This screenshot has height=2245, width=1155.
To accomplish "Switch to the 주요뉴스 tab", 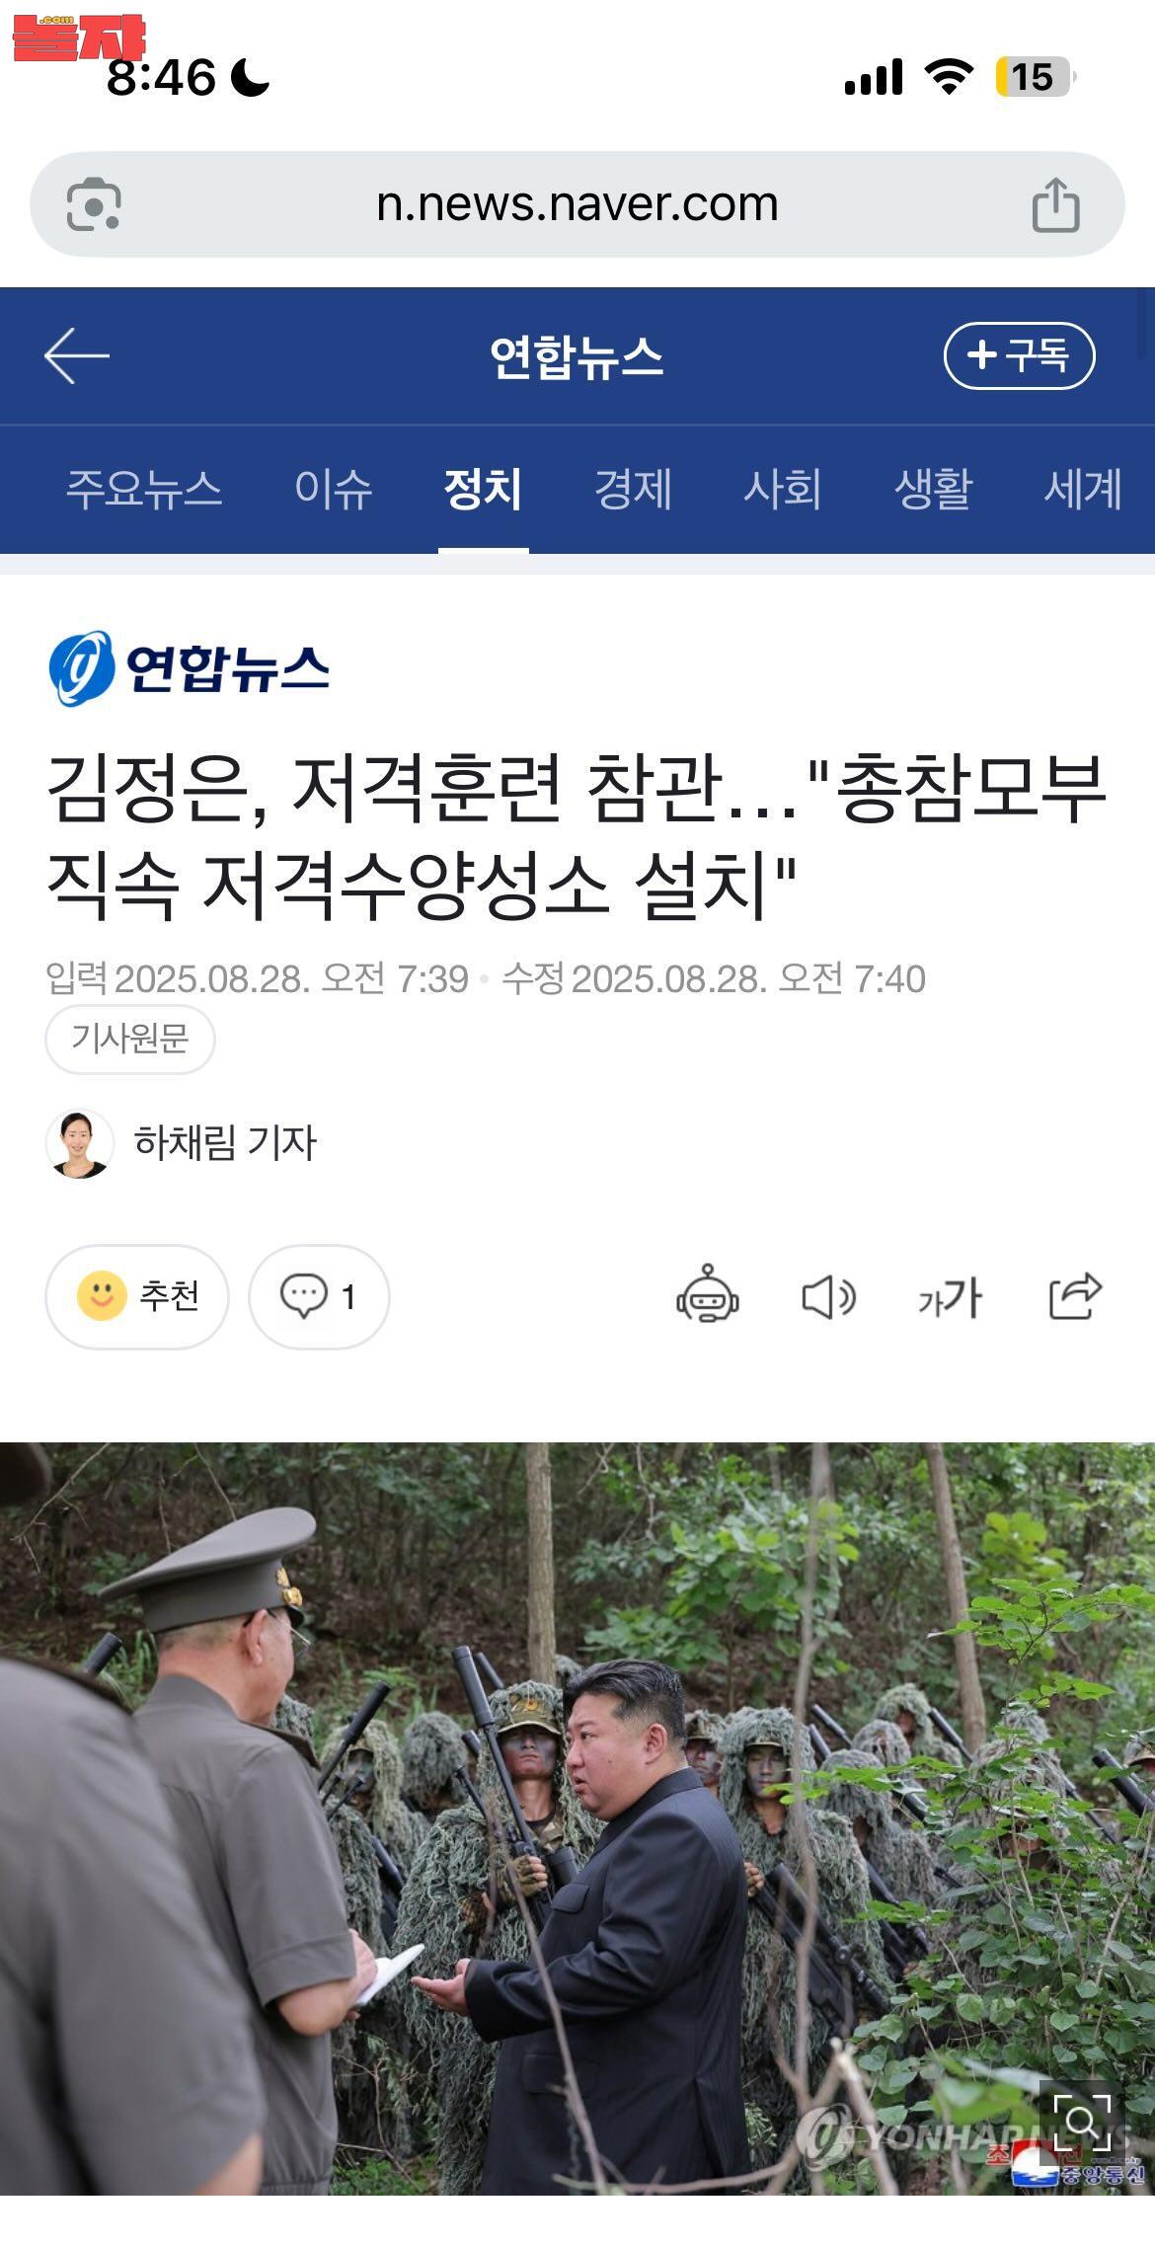I will 144,489.
